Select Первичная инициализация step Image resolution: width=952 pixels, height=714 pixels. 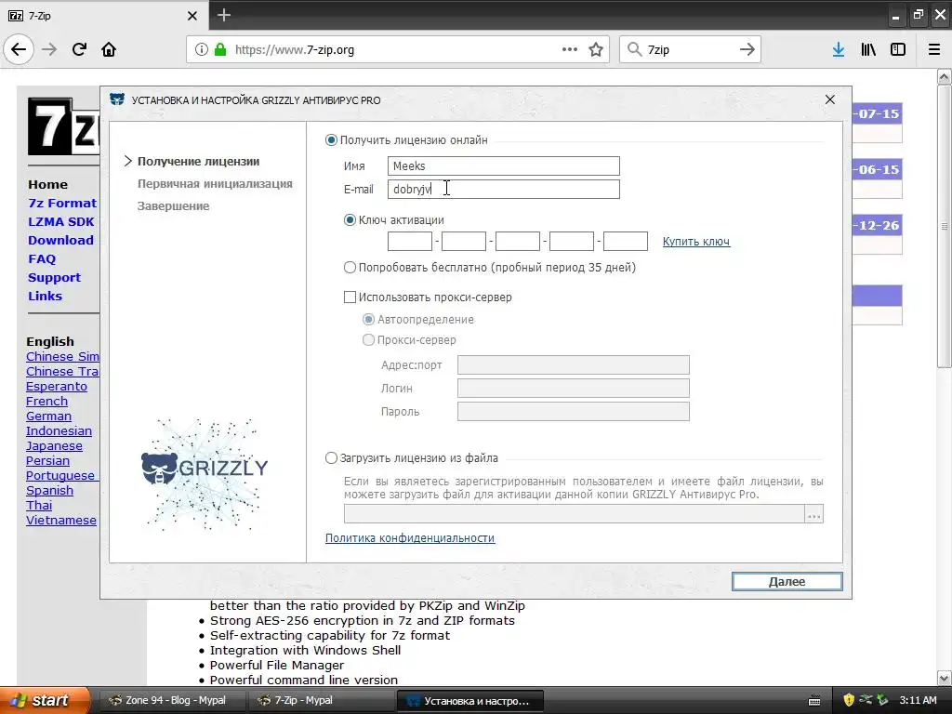point(215,183)
